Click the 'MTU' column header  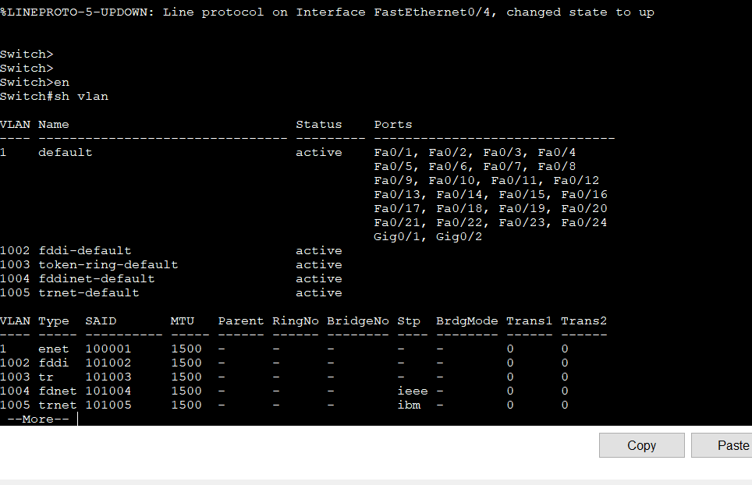(183, 321)
